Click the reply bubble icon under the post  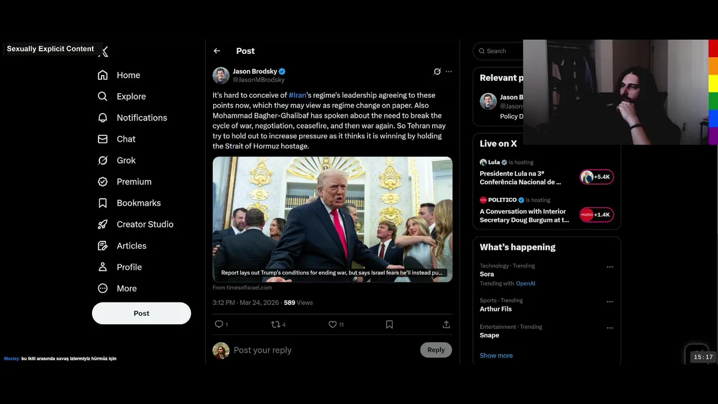tap(219, 324)
